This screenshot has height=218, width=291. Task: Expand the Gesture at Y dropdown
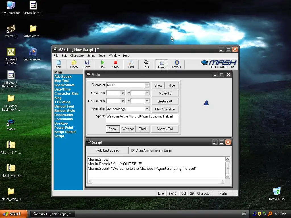(x=147, y=101)
